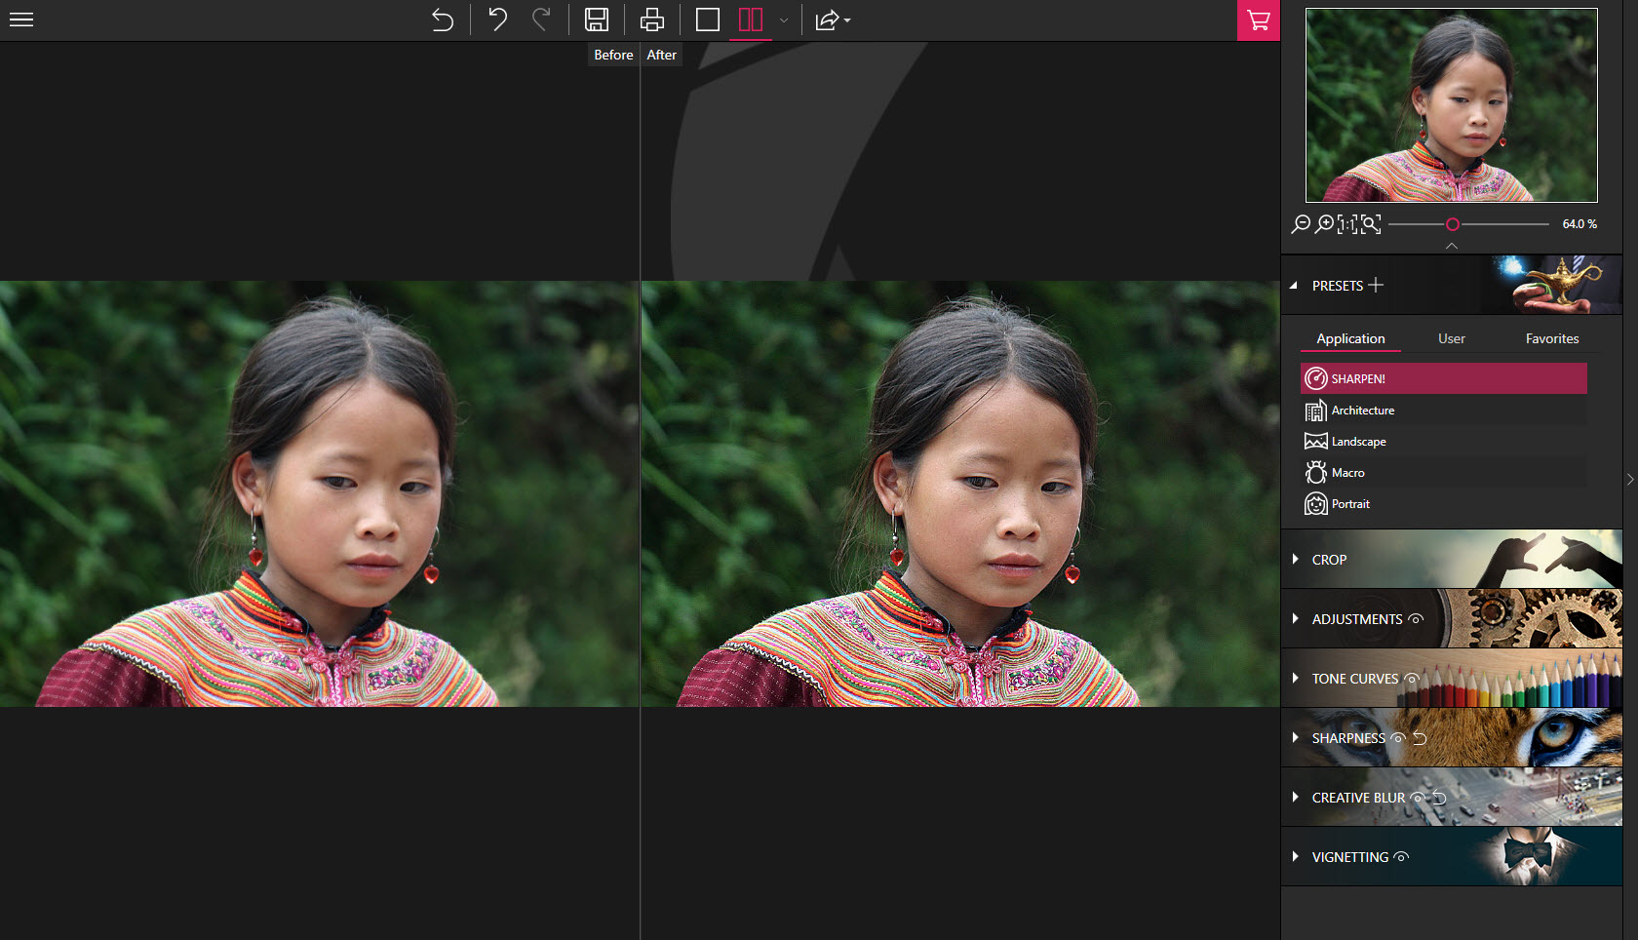Hide the Tone Curves effect

[1411, 679]
